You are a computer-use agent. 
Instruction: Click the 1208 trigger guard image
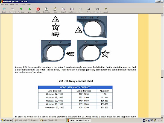pyautogui.click(x=92, y=51)
